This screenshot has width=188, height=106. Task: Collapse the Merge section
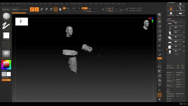[169, 92]
